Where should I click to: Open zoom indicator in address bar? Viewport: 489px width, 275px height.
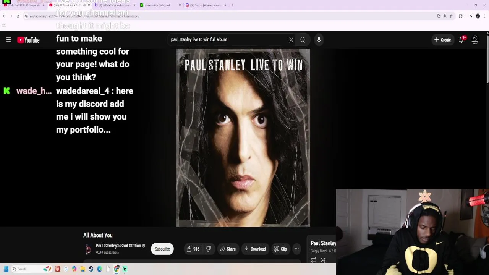[x=445, y=16]
